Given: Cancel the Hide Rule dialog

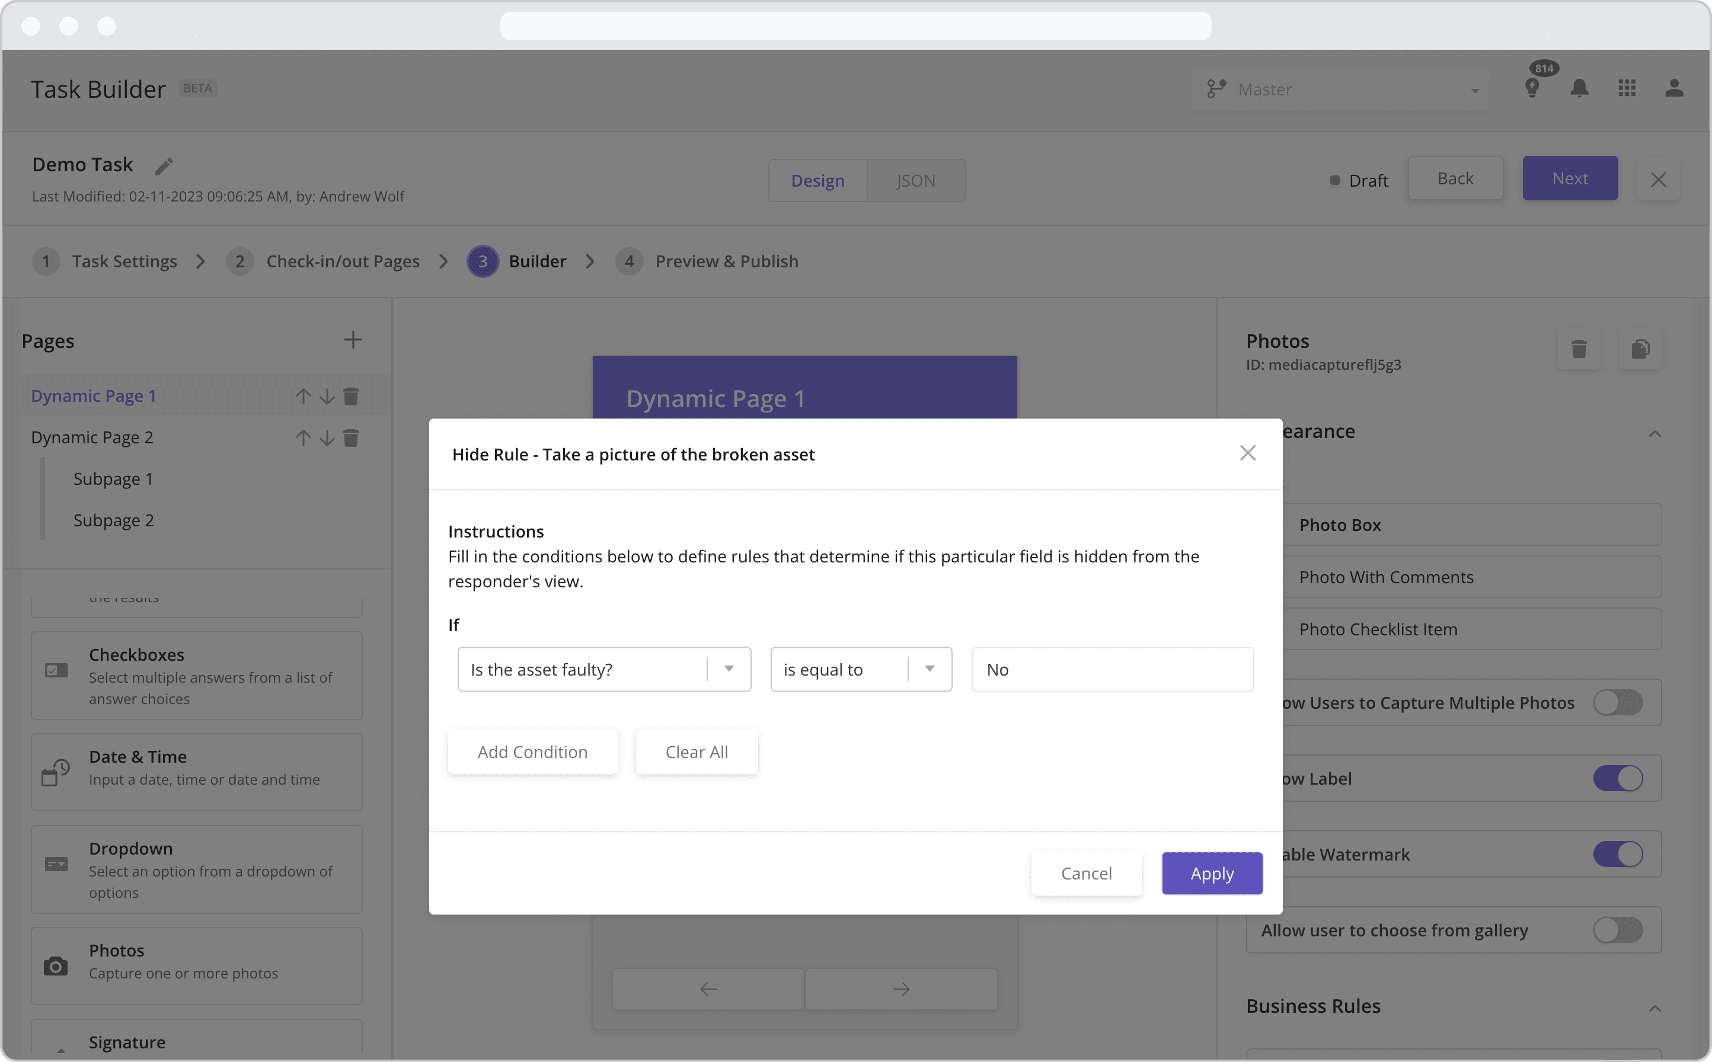Looking at the screenshot, I should (1086, 873).
